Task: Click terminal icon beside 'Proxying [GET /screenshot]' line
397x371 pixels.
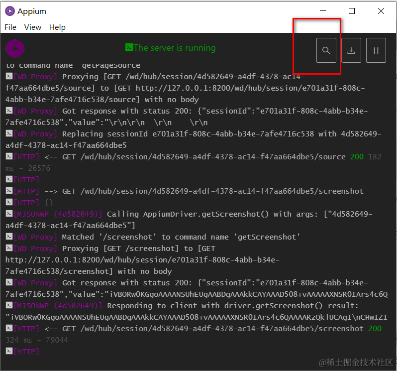Action: 9,248
